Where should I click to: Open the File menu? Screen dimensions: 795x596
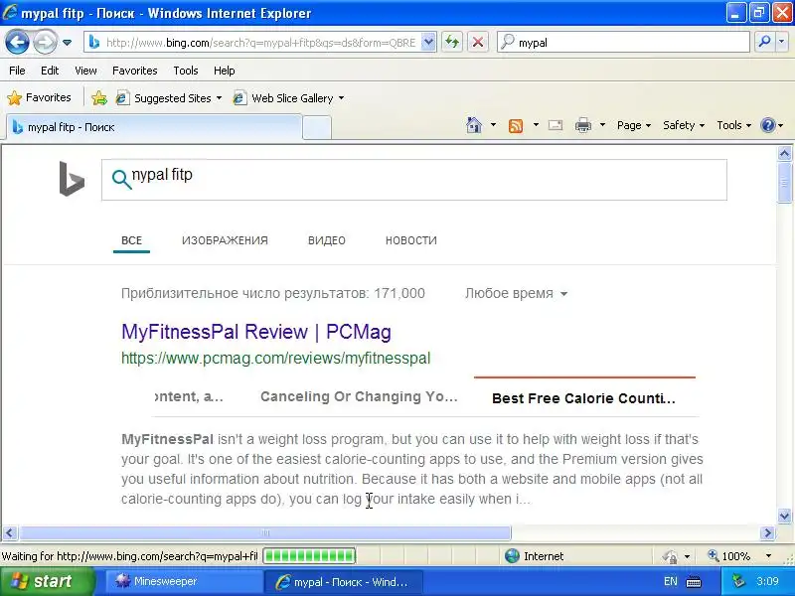tap(17, 71)
